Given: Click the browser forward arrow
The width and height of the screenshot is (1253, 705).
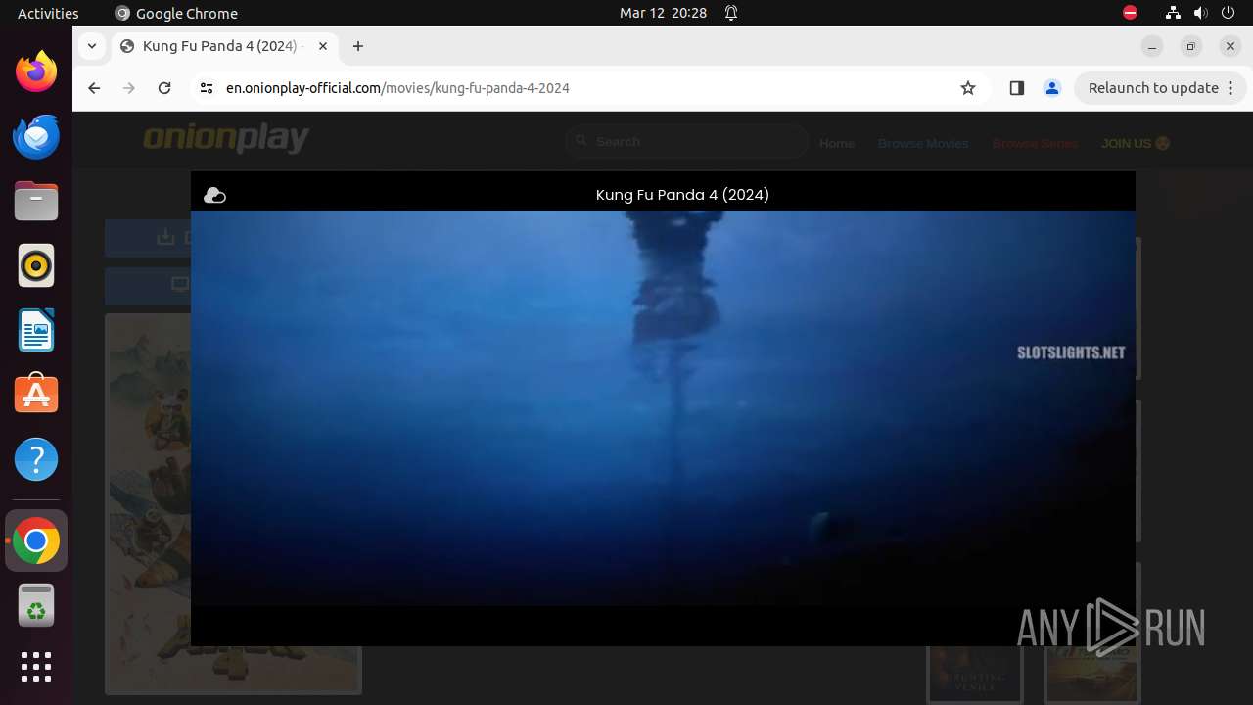Looking at the screenshot, I should [x=129, y=88].
